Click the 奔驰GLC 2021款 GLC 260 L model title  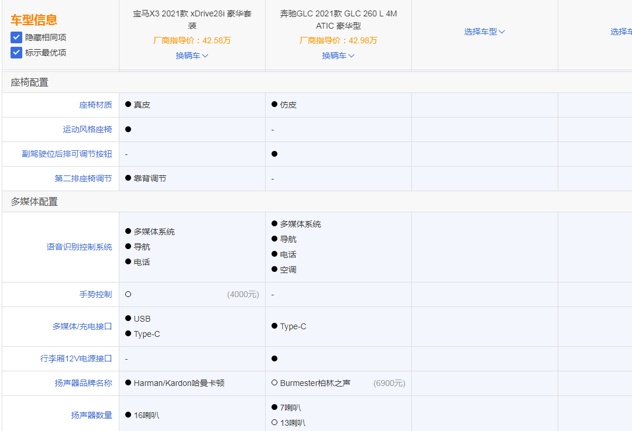[x=338, y=19]
